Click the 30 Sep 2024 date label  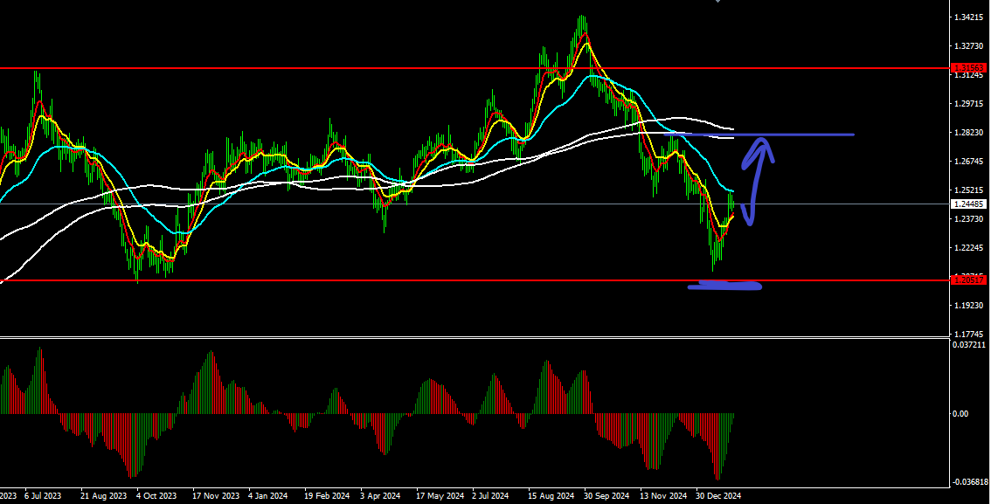tap(606, 496)
